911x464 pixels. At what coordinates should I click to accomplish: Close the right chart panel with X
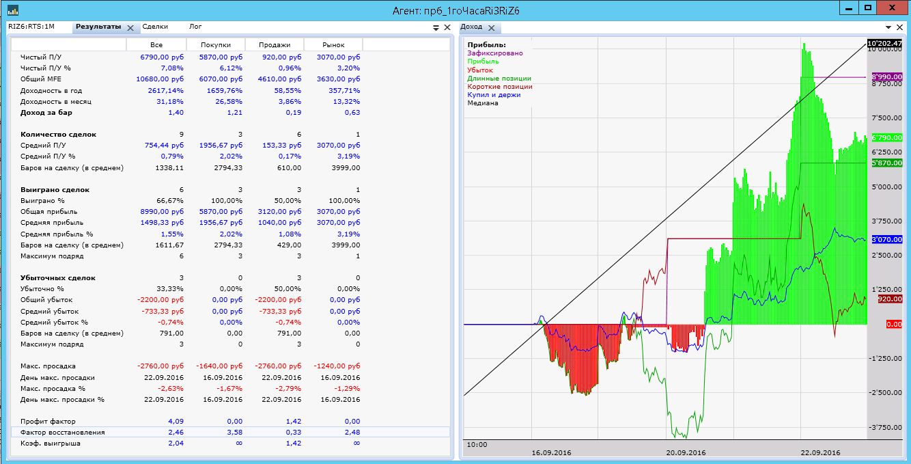click(901, 27)
